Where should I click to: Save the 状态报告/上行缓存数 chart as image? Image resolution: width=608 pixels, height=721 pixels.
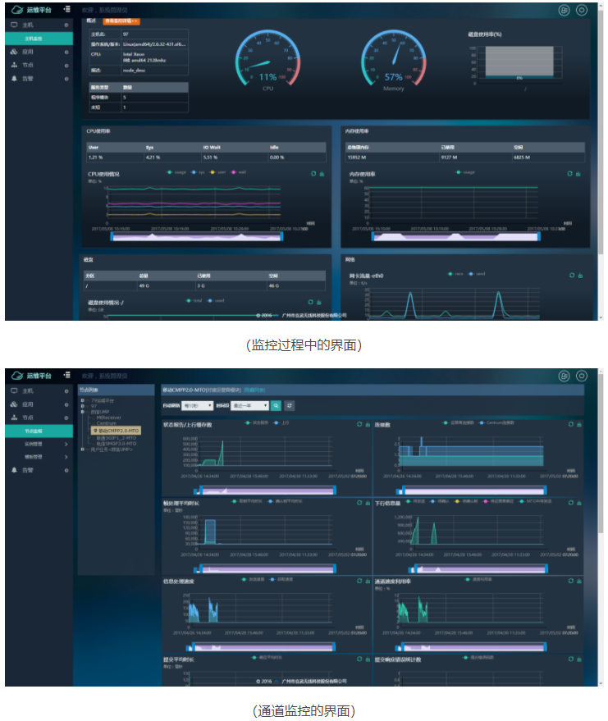pyautogui.click(x=368, y=424)
